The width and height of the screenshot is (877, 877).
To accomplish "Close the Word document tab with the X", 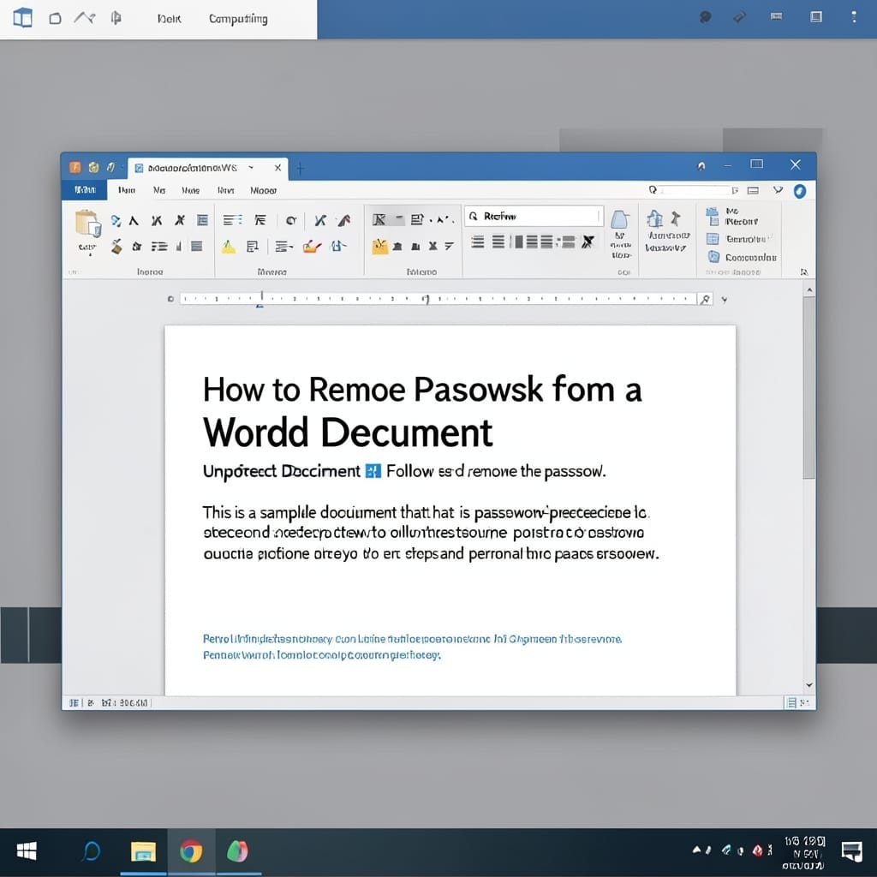I will tap(277, 168).
